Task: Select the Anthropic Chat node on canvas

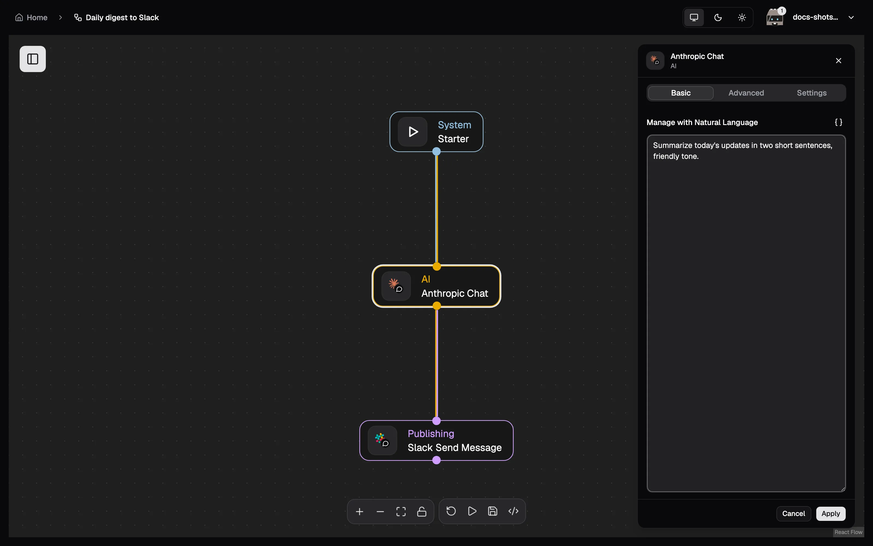Action: [436, 286]
